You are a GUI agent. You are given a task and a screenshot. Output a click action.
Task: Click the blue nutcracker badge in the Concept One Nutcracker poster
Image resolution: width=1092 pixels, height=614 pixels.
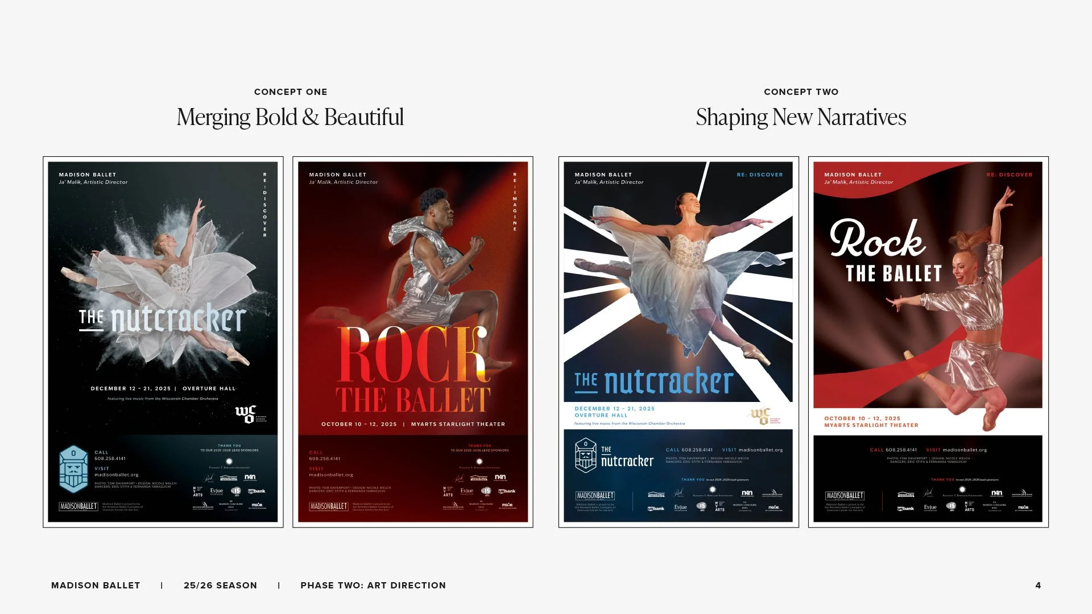tap(73, 469)
